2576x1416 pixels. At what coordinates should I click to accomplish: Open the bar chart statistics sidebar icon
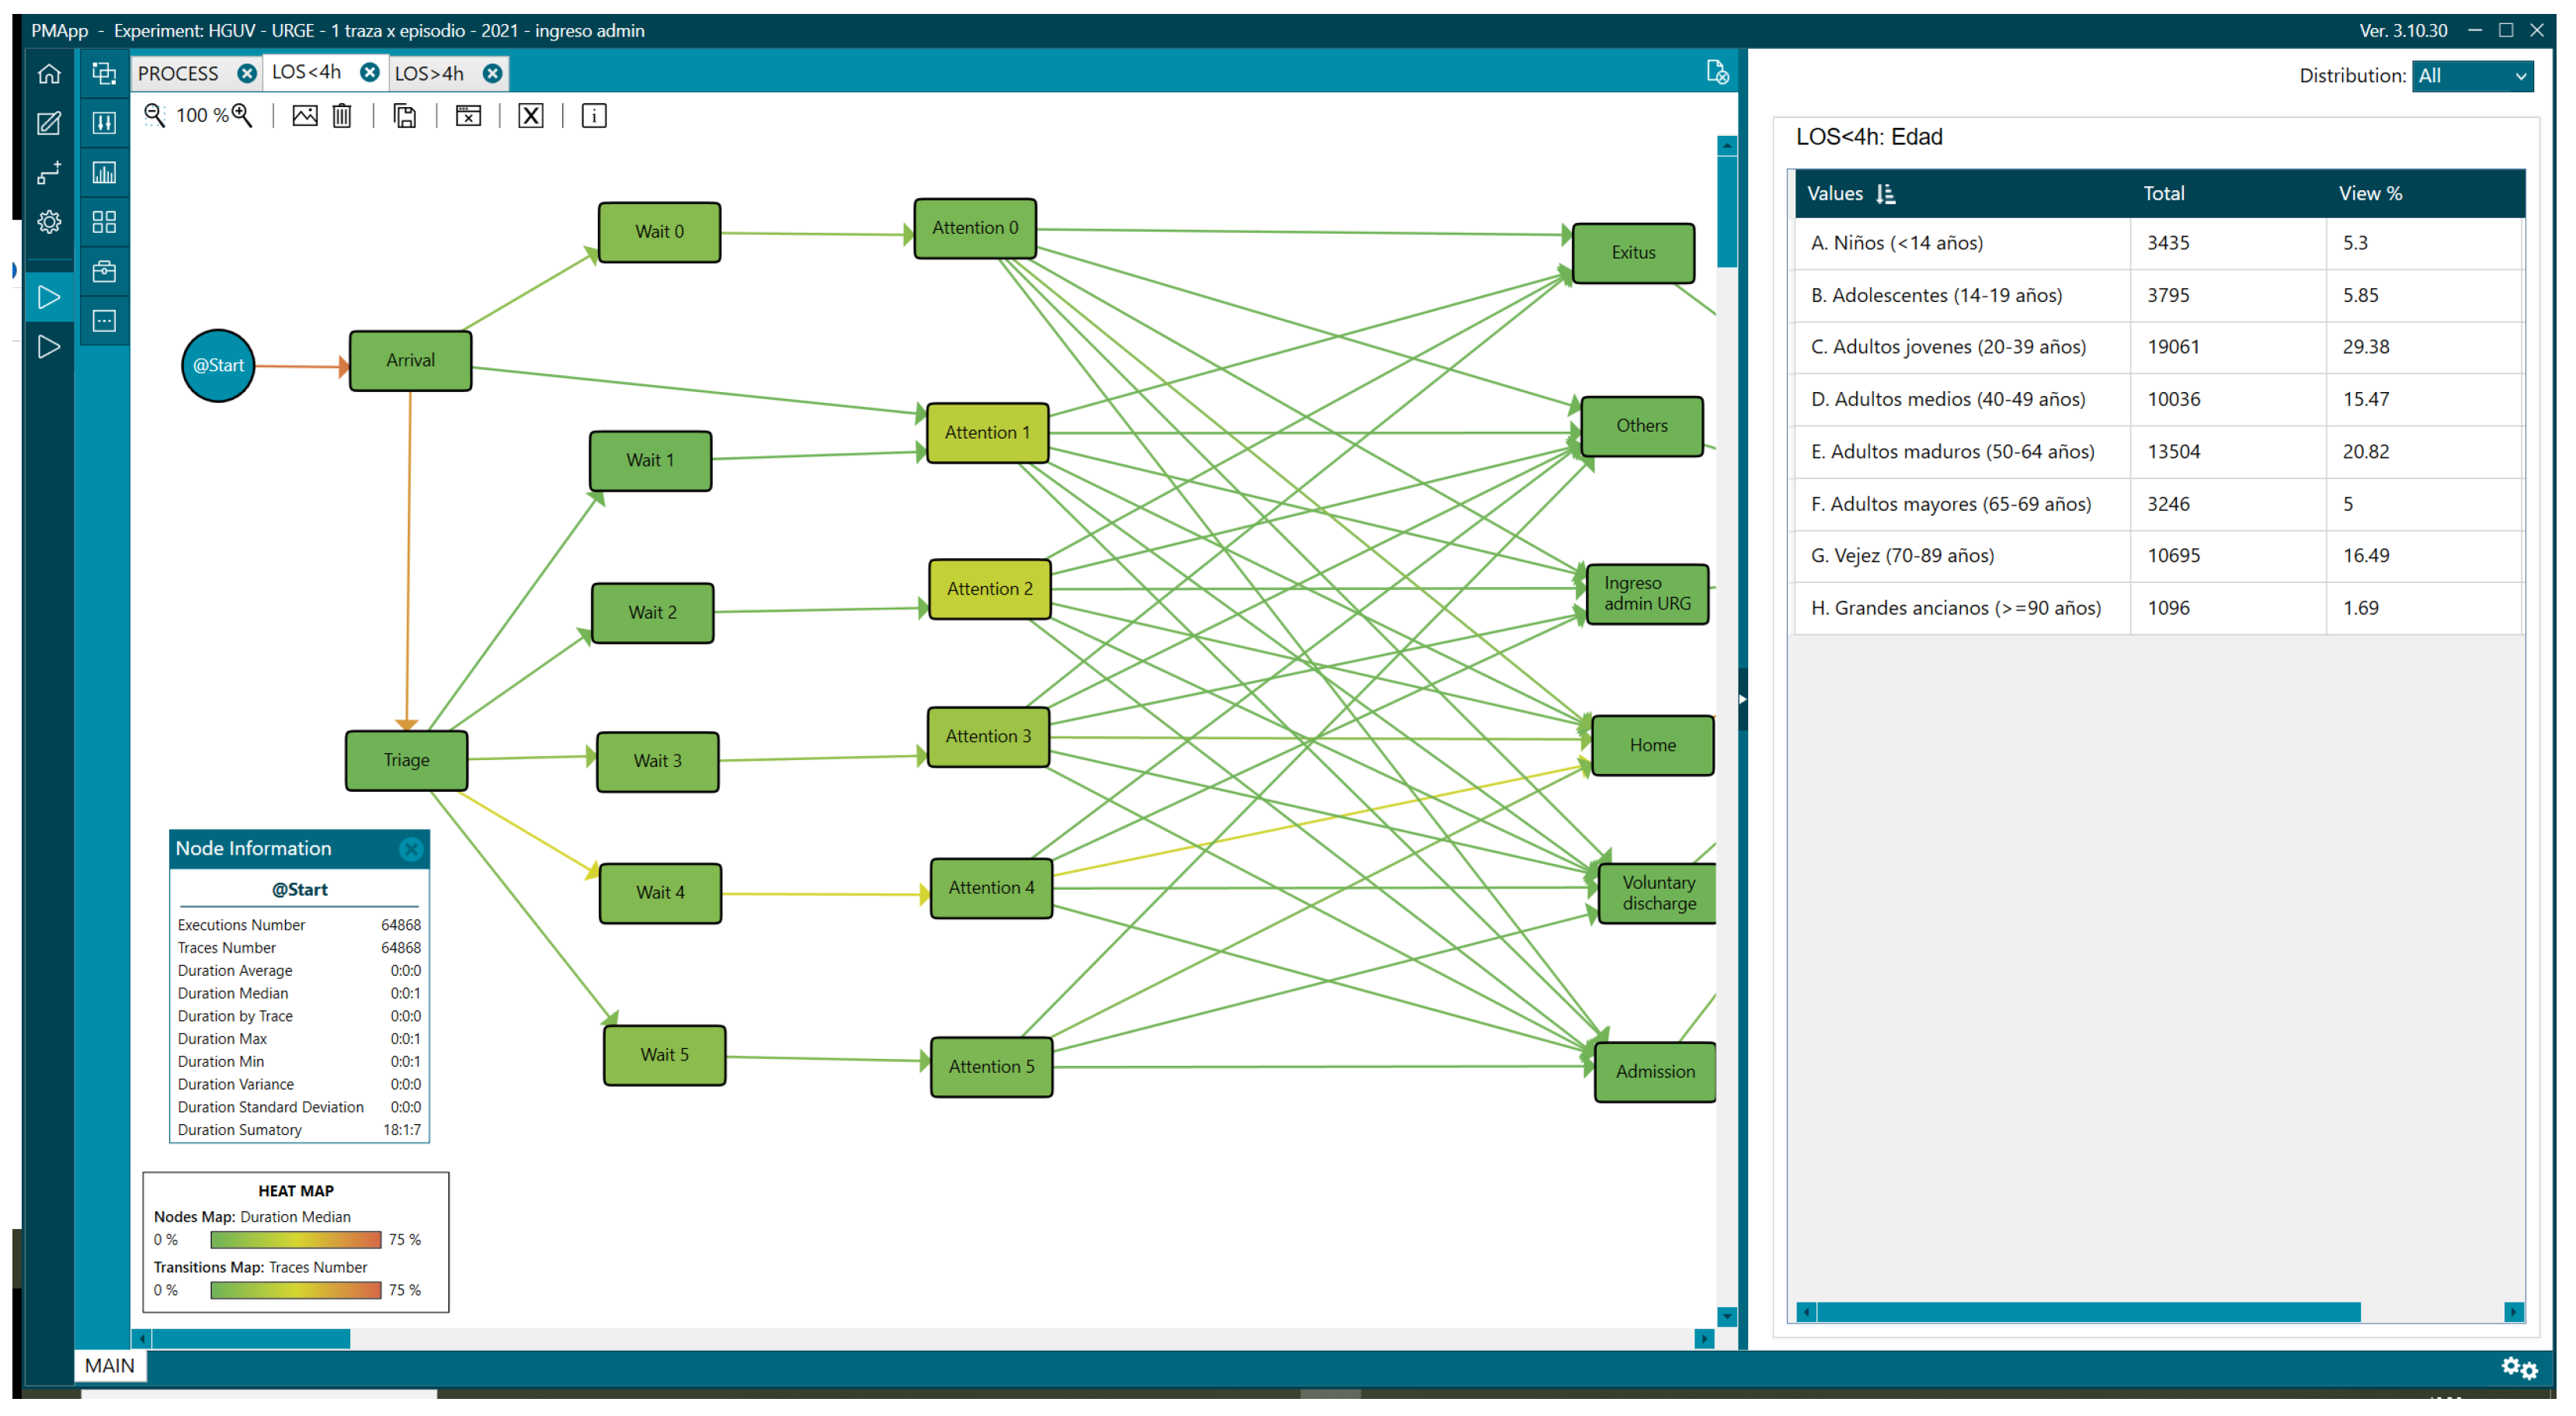pyautogui.click(x=104, y=173)
